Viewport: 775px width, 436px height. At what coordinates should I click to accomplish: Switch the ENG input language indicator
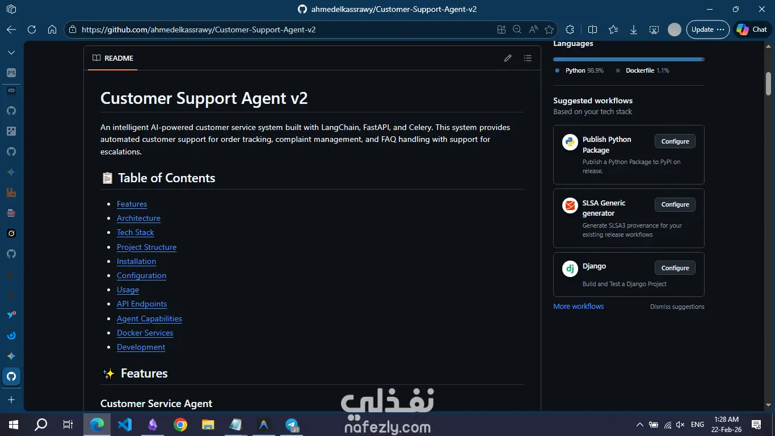(x=698, y=425)
